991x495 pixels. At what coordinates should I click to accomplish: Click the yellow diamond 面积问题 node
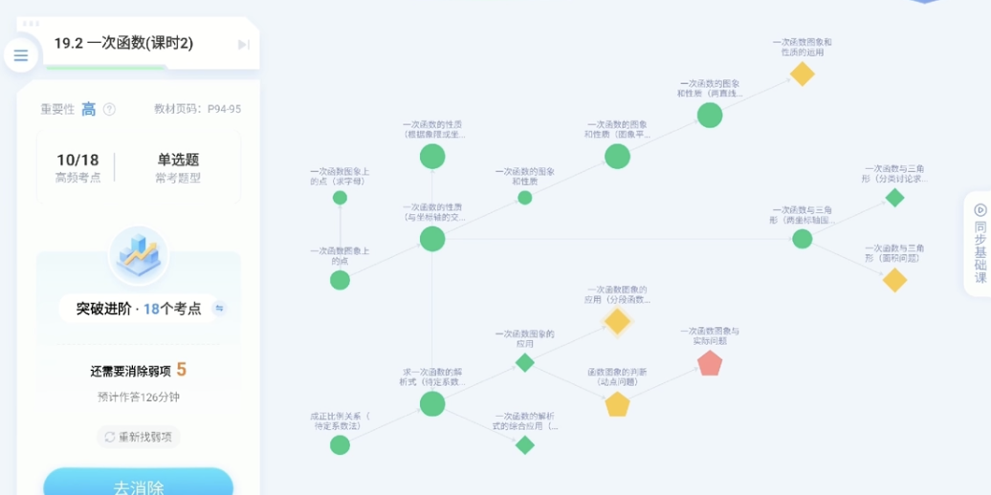894,280
